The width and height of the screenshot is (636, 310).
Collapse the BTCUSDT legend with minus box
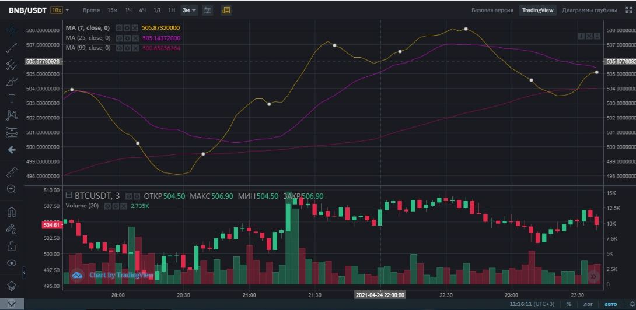[x=69, y=195]
